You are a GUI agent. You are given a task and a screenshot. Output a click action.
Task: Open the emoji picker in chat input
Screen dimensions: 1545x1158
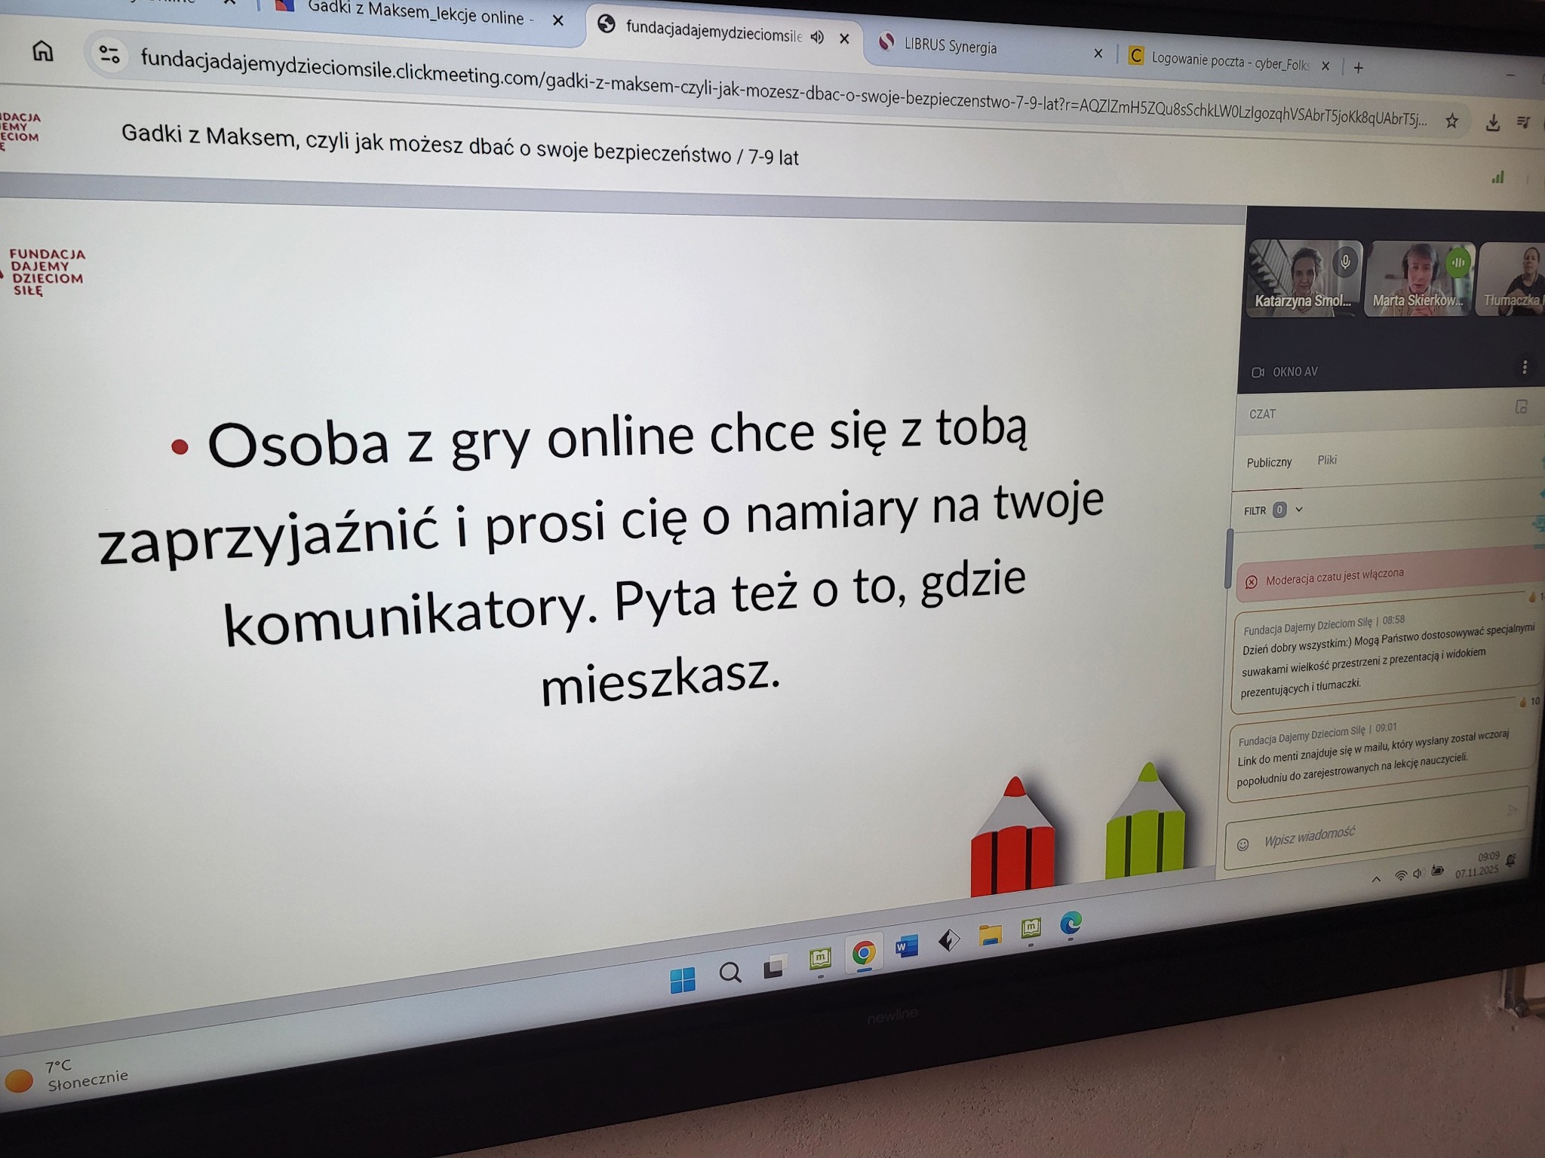coord(1243,844)
